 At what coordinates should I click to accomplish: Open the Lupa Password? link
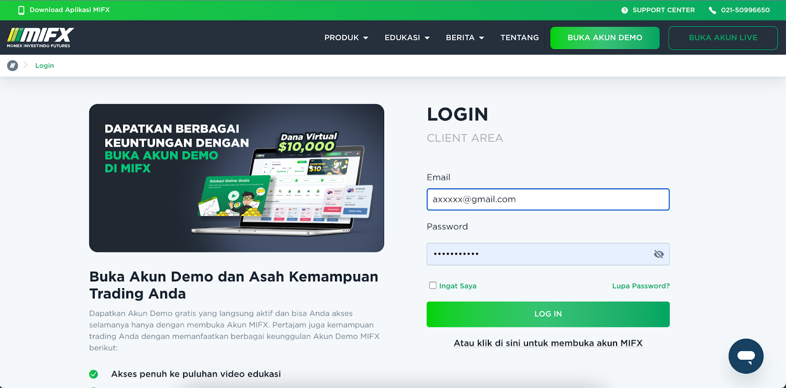pos(641,286)
